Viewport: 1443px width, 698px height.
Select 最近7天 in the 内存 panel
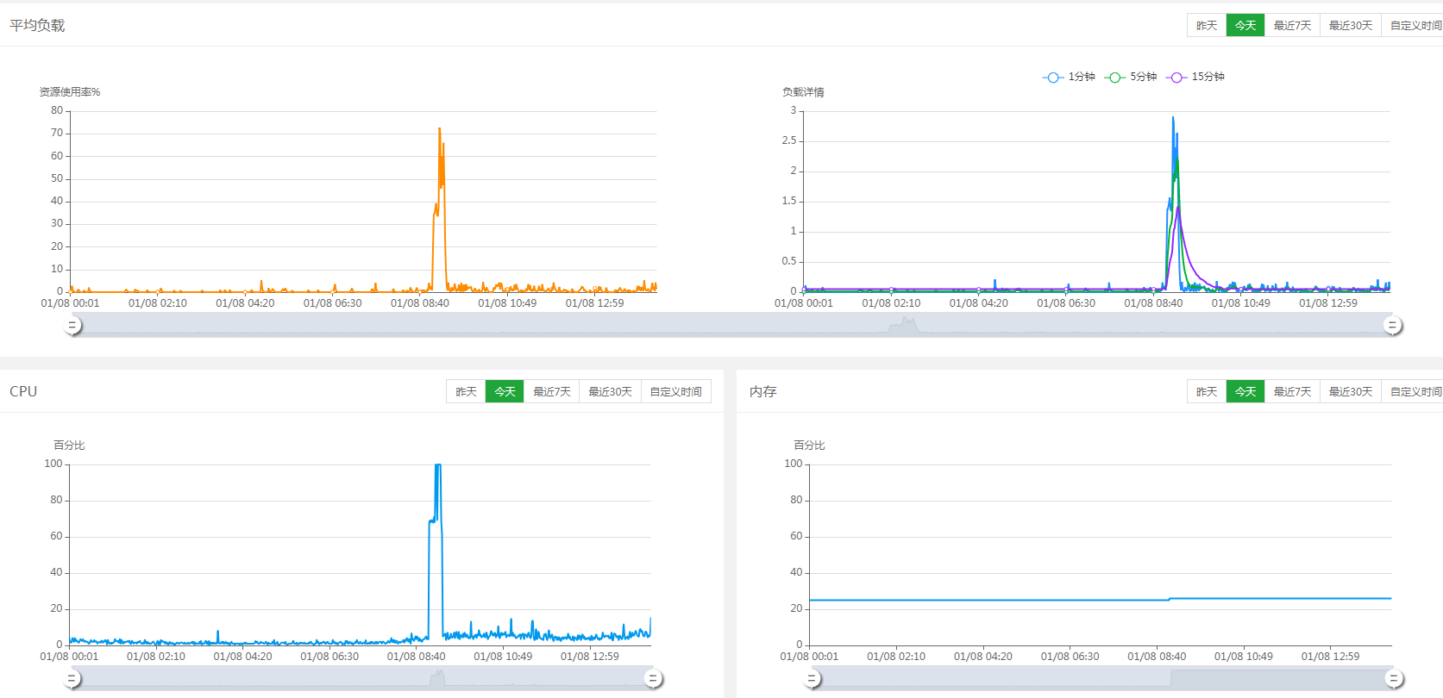click(1292, 392)
